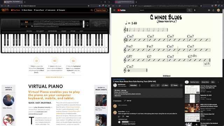Select the Bossa Nova filter chip
Image resolution: width=224 pixels, height=126 pixels.
point(205,82)
